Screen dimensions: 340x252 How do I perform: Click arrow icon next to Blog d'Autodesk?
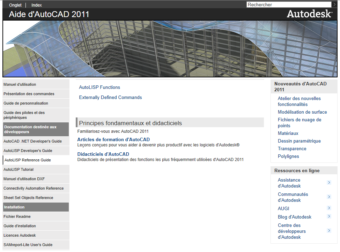pos(329,216)
